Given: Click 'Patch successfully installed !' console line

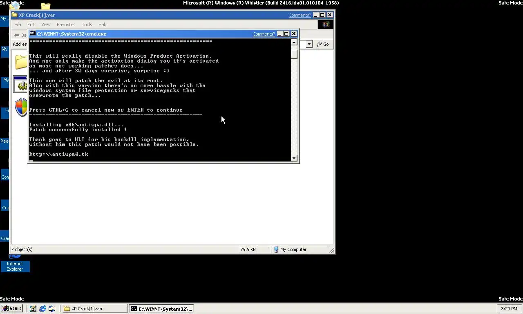Looking at the screenshot, I should 78,130.
